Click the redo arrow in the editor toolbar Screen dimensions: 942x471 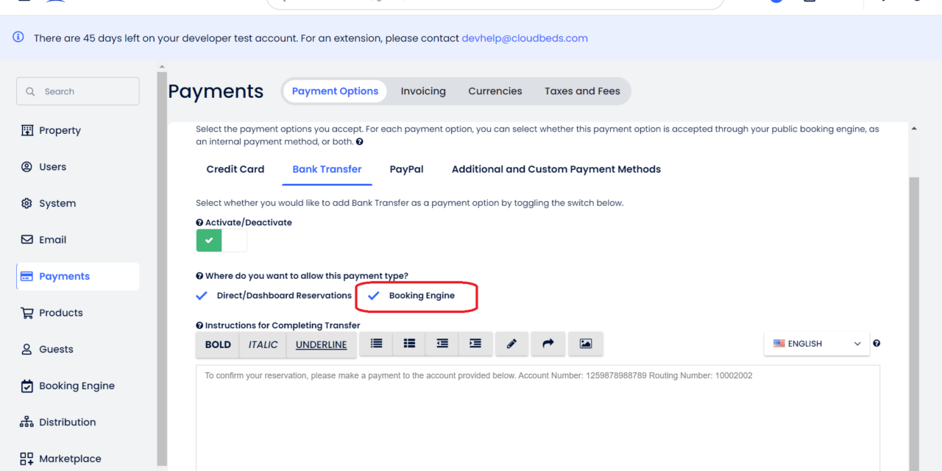pos(548,344)
